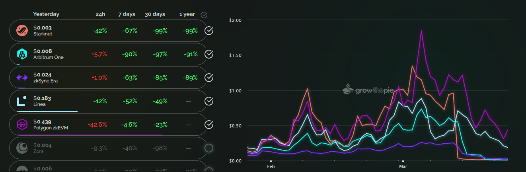Uncheck the Polygon zkEVM row checkmark
This screenshot has height=172, width=526.
(x=209, y=125)
